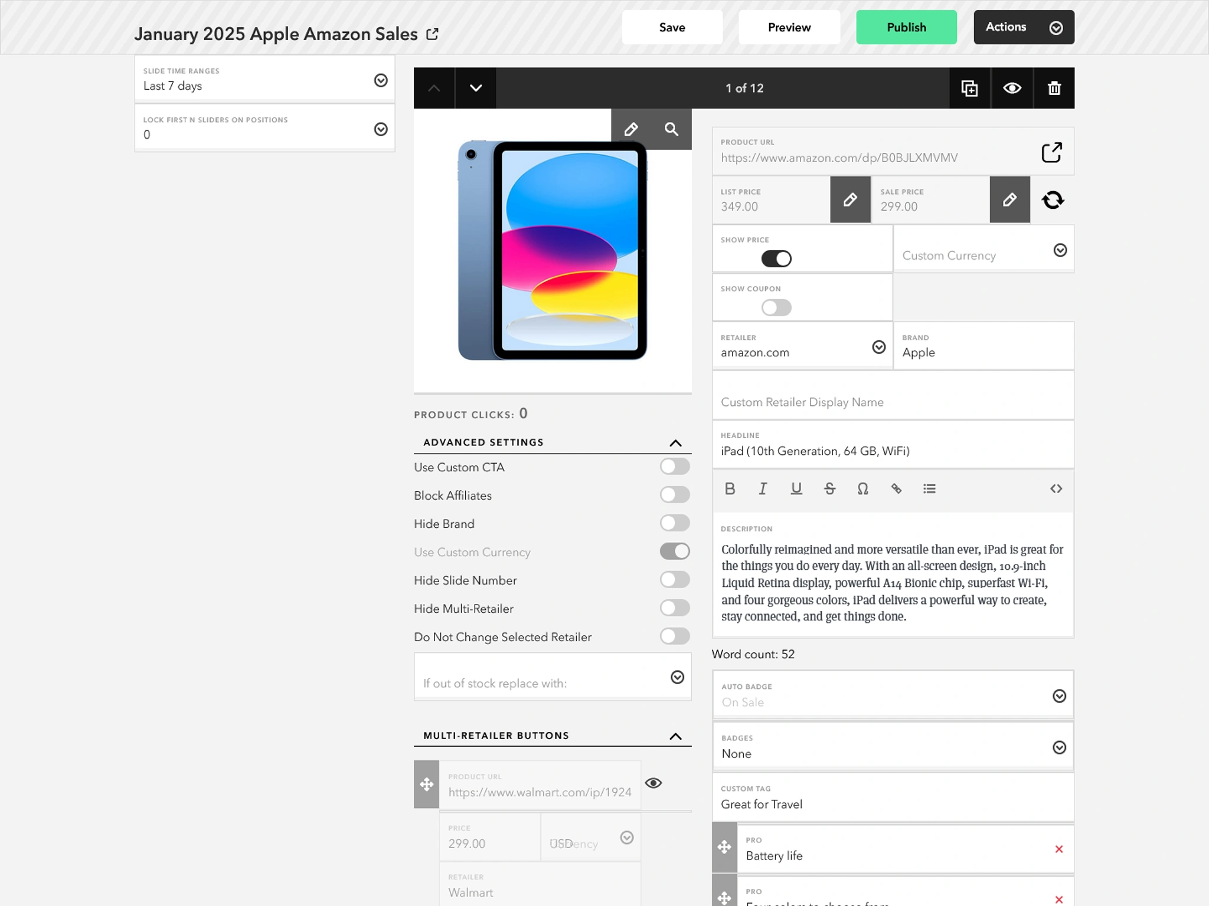Viewport: 1209px width, 906px height.
Task: Edit the list price with pencil icon
Action: tap(849, 200)
